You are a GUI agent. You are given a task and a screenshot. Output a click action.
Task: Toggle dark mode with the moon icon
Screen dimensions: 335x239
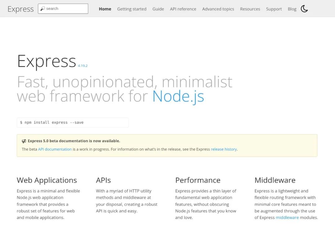304,9
